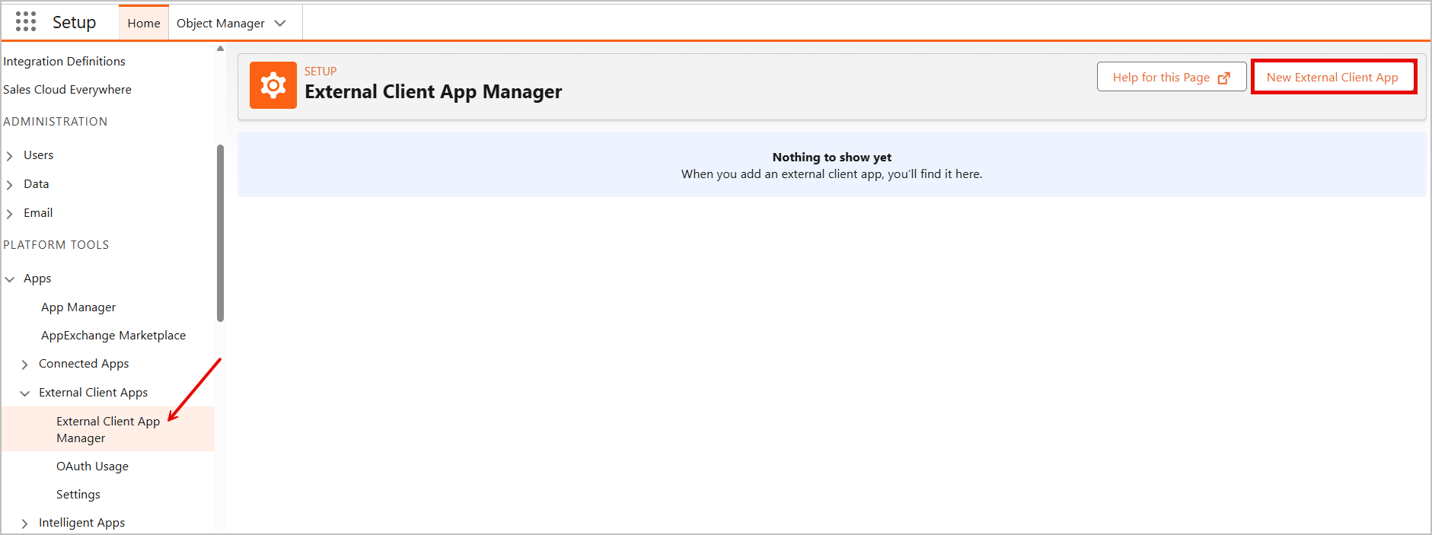The width and height of the screenshot is (1432, 535).
Task: Click New External Client App button
Action: [1332, 77]
